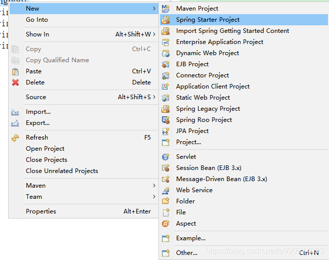Image resolution: width=329 pixels, height=260 pixels.
Task: Click the Spring Starter Project icon
Action: coord(166,20)
